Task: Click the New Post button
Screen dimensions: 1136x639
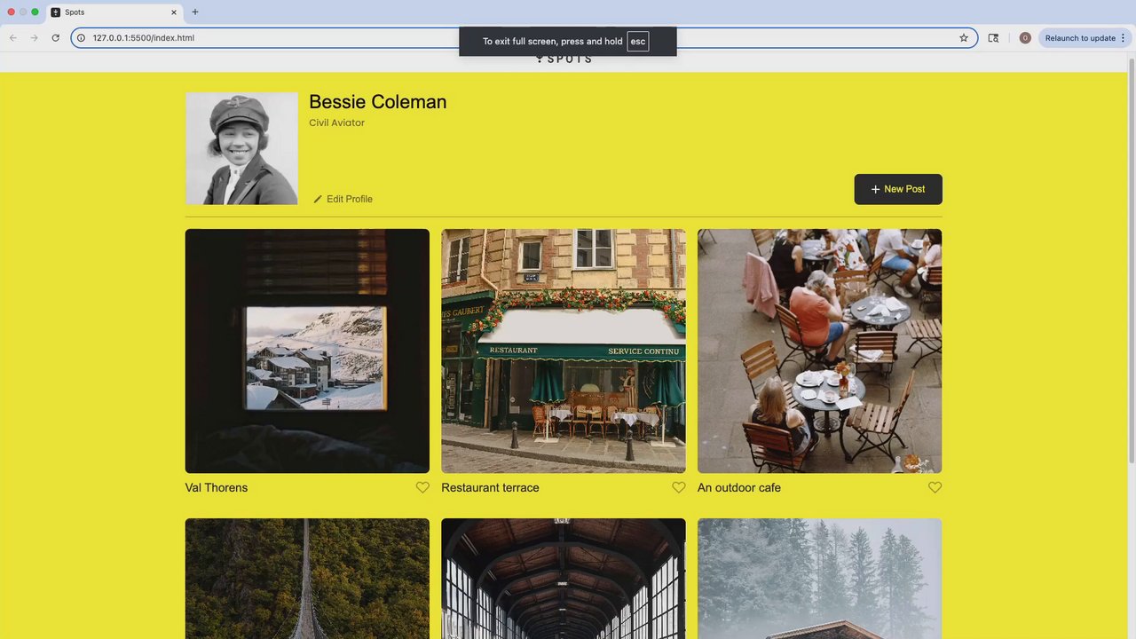Action: 898,189
